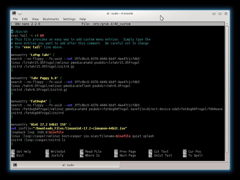Click the 'linux (loop)/casper/vmlinuz' line
240x180 pixels.
pos(82,136)
